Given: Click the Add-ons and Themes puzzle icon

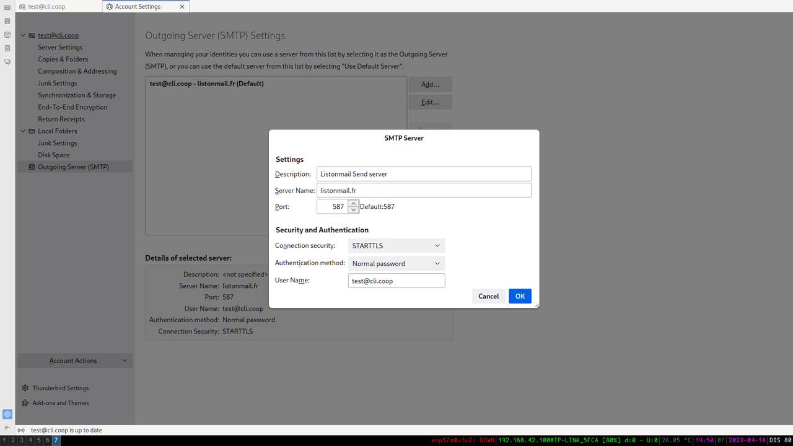Looking at the screenshot, I should pyautogui.click(x=25, y=403).
